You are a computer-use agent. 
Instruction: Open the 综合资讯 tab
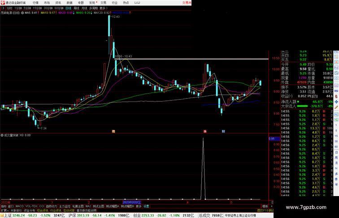43,210
